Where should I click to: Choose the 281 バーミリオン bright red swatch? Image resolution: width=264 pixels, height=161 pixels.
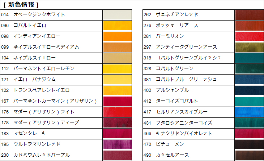pyautogui.click(x=250, y=36)
